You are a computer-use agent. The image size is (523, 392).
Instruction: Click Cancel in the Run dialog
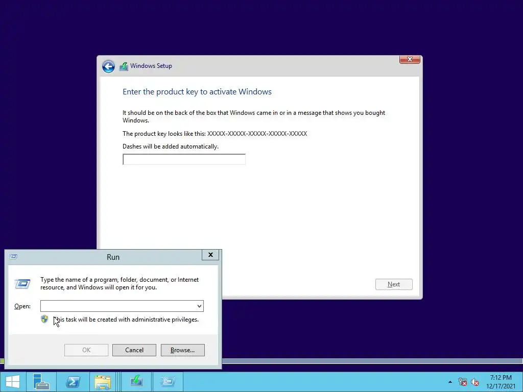coord(134,350)
